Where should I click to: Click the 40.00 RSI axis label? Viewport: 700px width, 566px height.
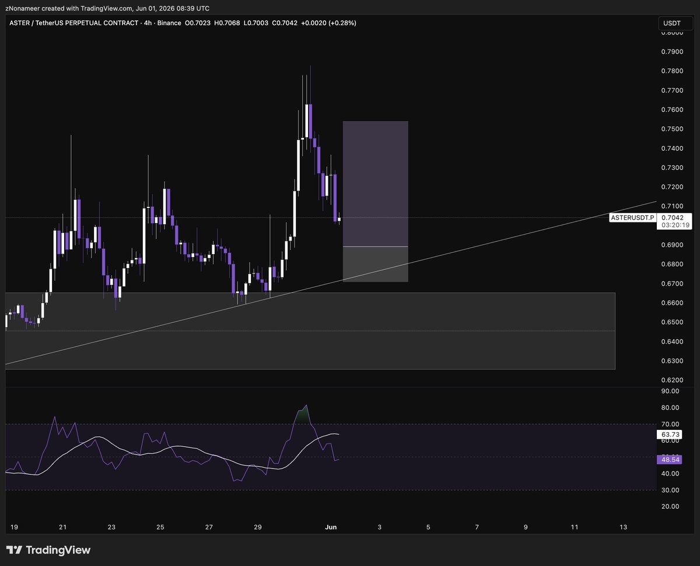point(670,473)
